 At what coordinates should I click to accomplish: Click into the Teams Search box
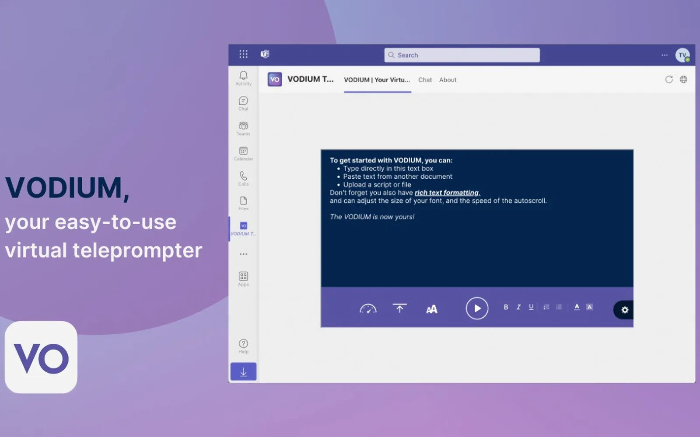tap(462, 55)
